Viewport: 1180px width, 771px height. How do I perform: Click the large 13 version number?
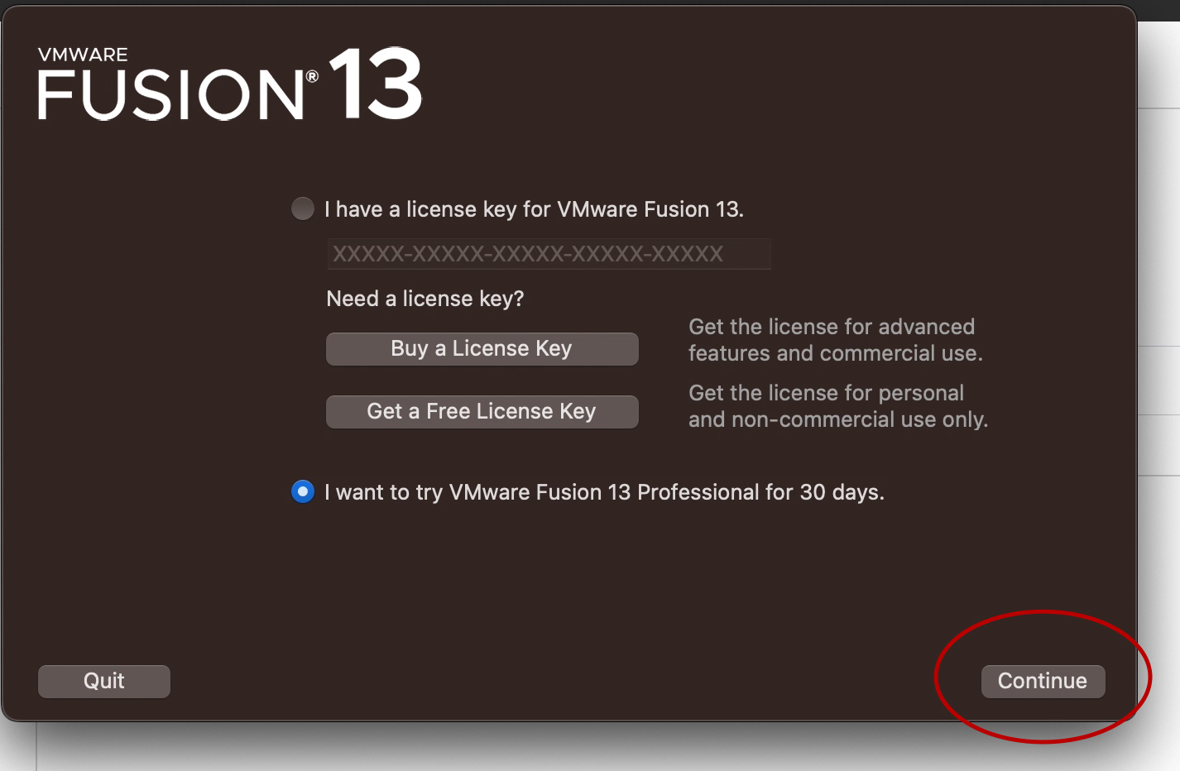[376, 84]
